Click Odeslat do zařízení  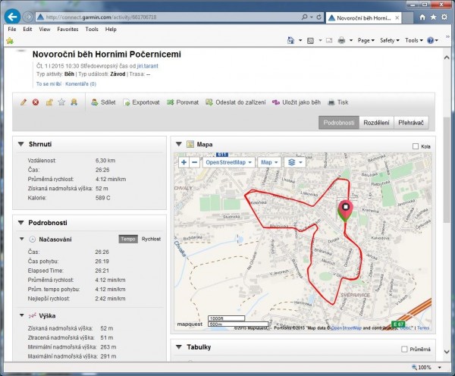click(x=236, y=102)
